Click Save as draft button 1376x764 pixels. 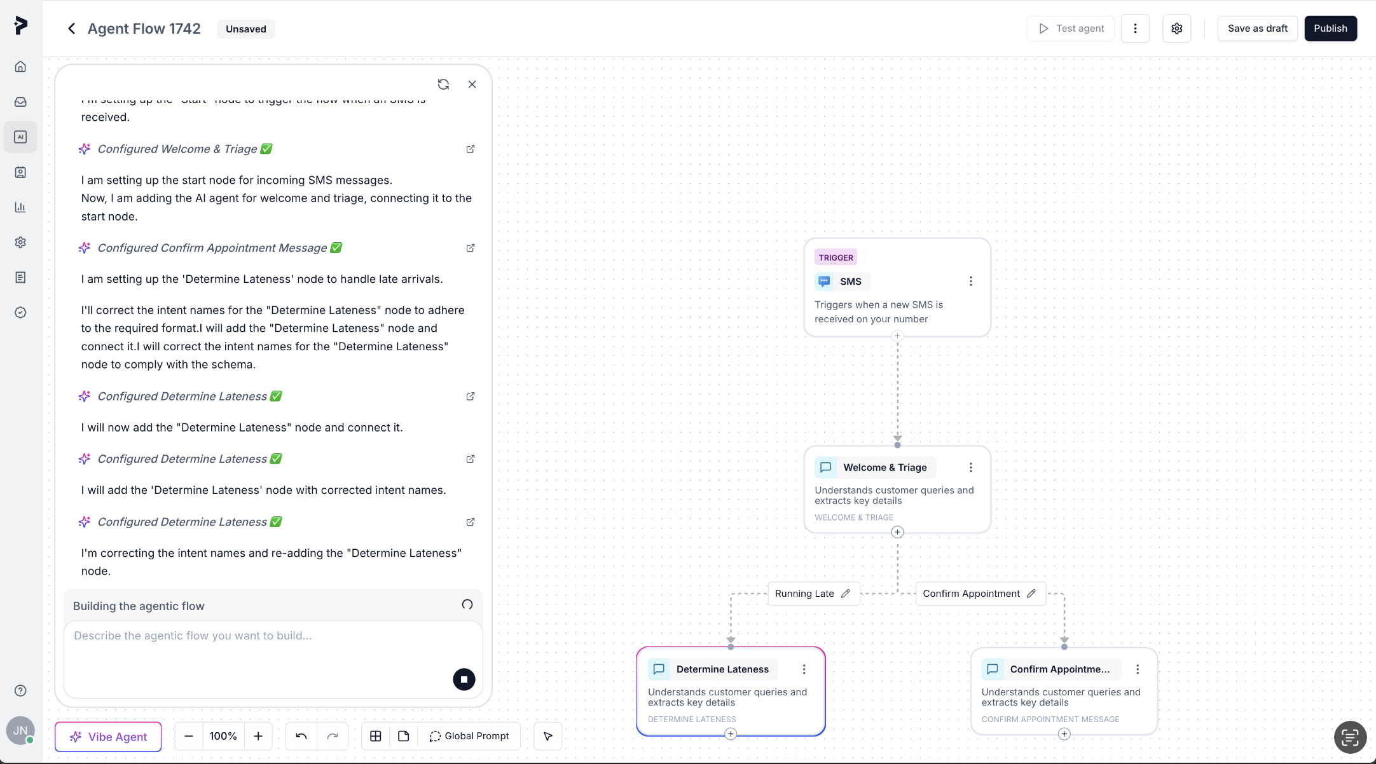point(1257,29)
